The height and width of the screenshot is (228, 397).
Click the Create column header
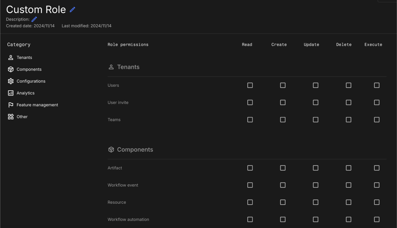(279, 45)
